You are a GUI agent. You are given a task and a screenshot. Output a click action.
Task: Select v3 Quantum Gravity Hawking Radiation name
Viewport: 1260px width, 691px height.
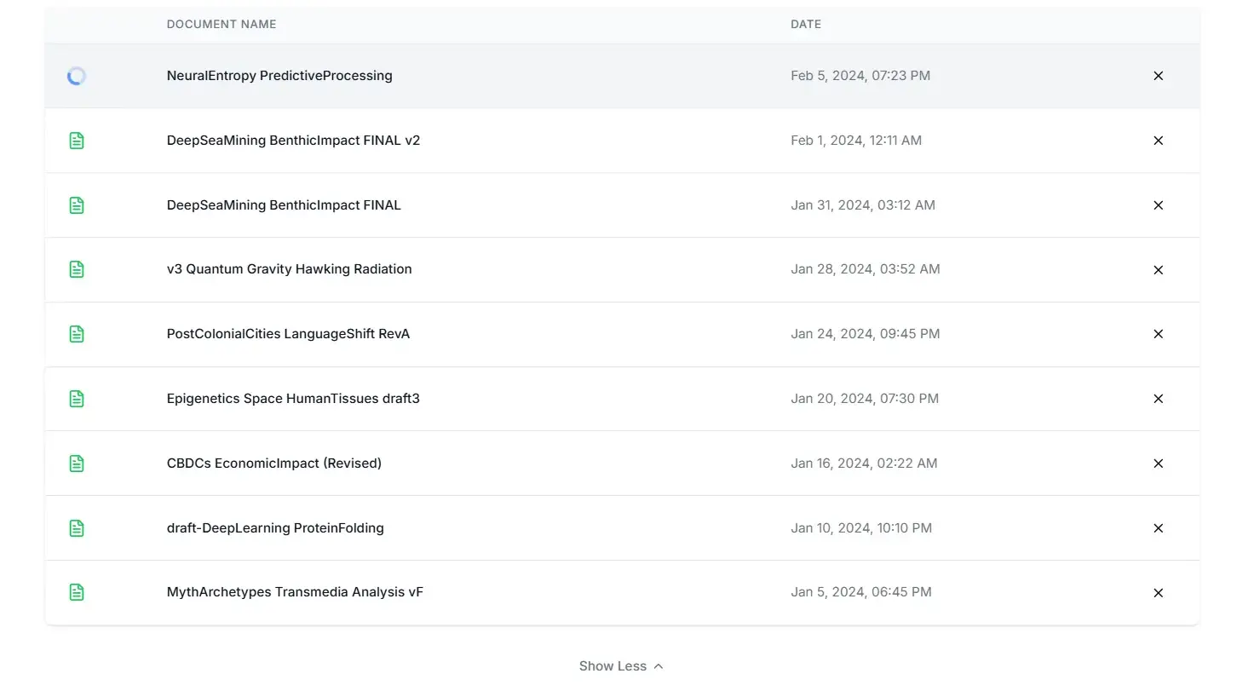[290, 269]
